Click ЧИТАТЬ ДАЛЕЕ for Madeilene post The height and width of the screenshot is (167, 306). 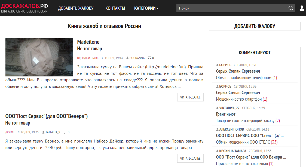(190, 97)
